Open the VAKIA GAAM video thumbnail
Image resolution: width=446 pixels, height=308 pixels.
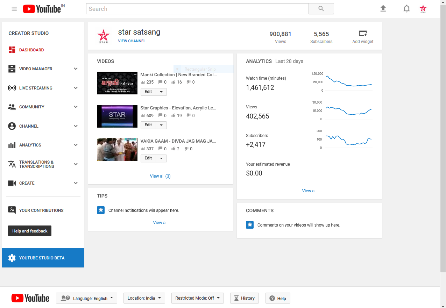[117, 150]
